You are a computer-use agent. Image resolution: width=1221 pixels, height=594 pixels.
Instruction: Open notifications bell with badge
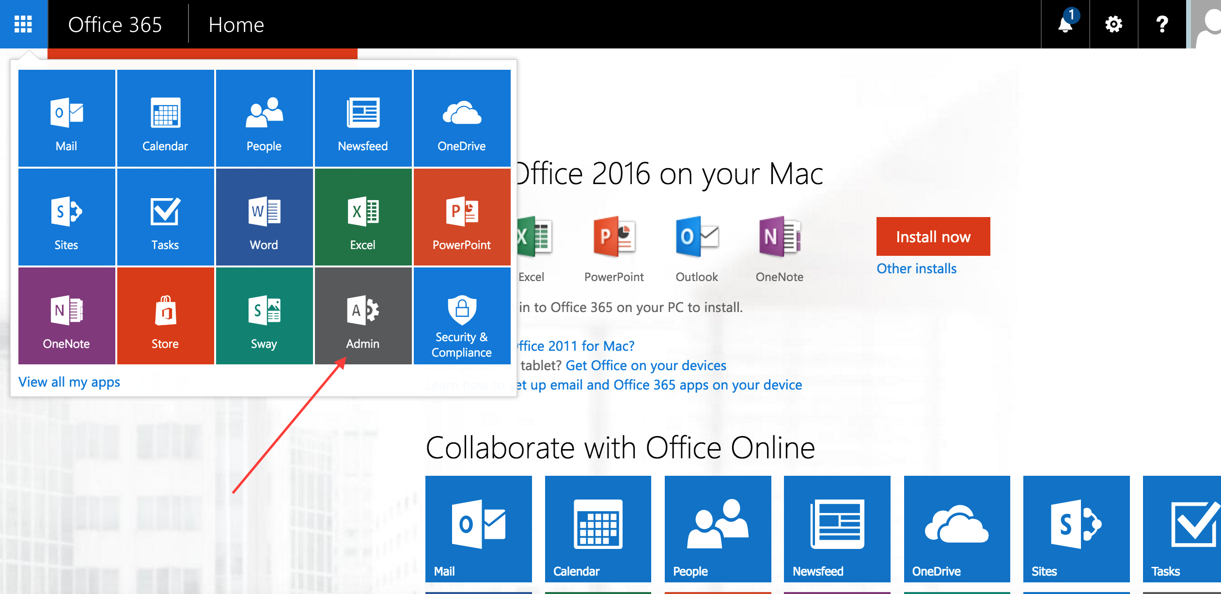pyautogui.click(x=1065, y=24)
